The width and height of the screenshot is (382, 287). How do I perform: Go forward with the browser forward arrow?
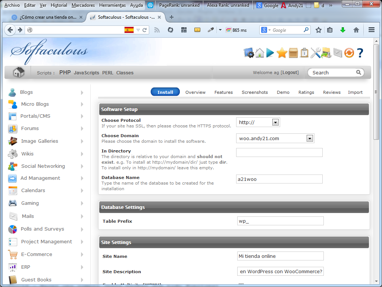coord(20,30)
